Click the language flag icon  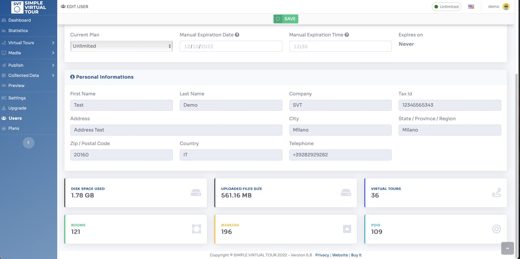click(x=471, y=7)
